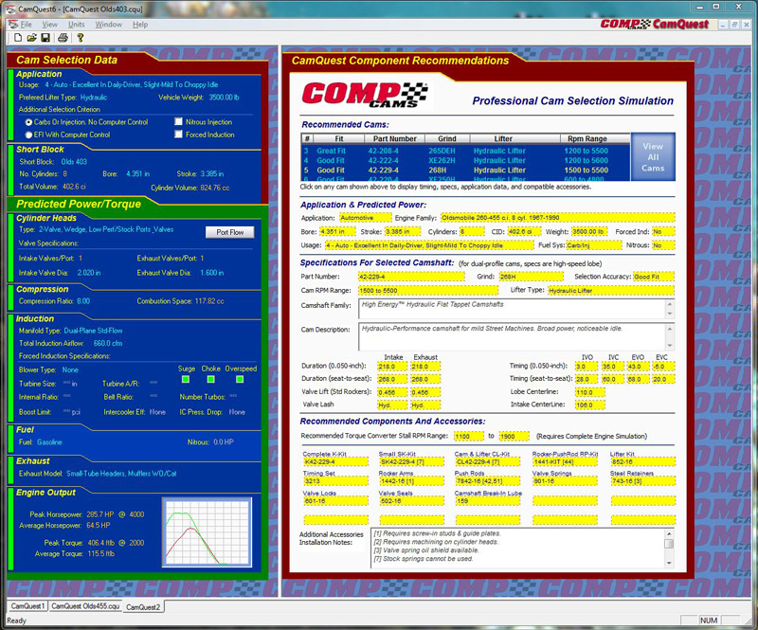Click the COMP Cams logo in report

coord(365,95)
